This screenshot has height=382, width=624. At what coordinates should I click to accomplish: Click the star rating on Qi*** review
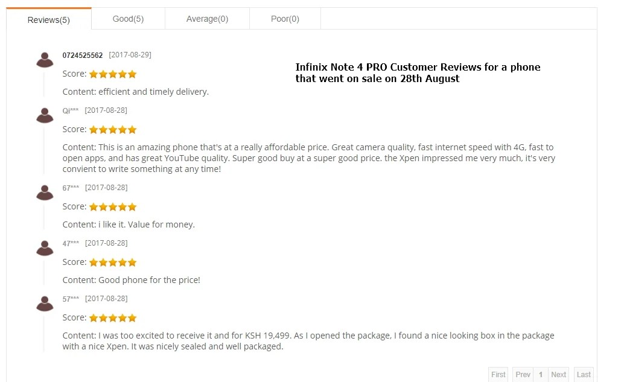click(113, 130)
